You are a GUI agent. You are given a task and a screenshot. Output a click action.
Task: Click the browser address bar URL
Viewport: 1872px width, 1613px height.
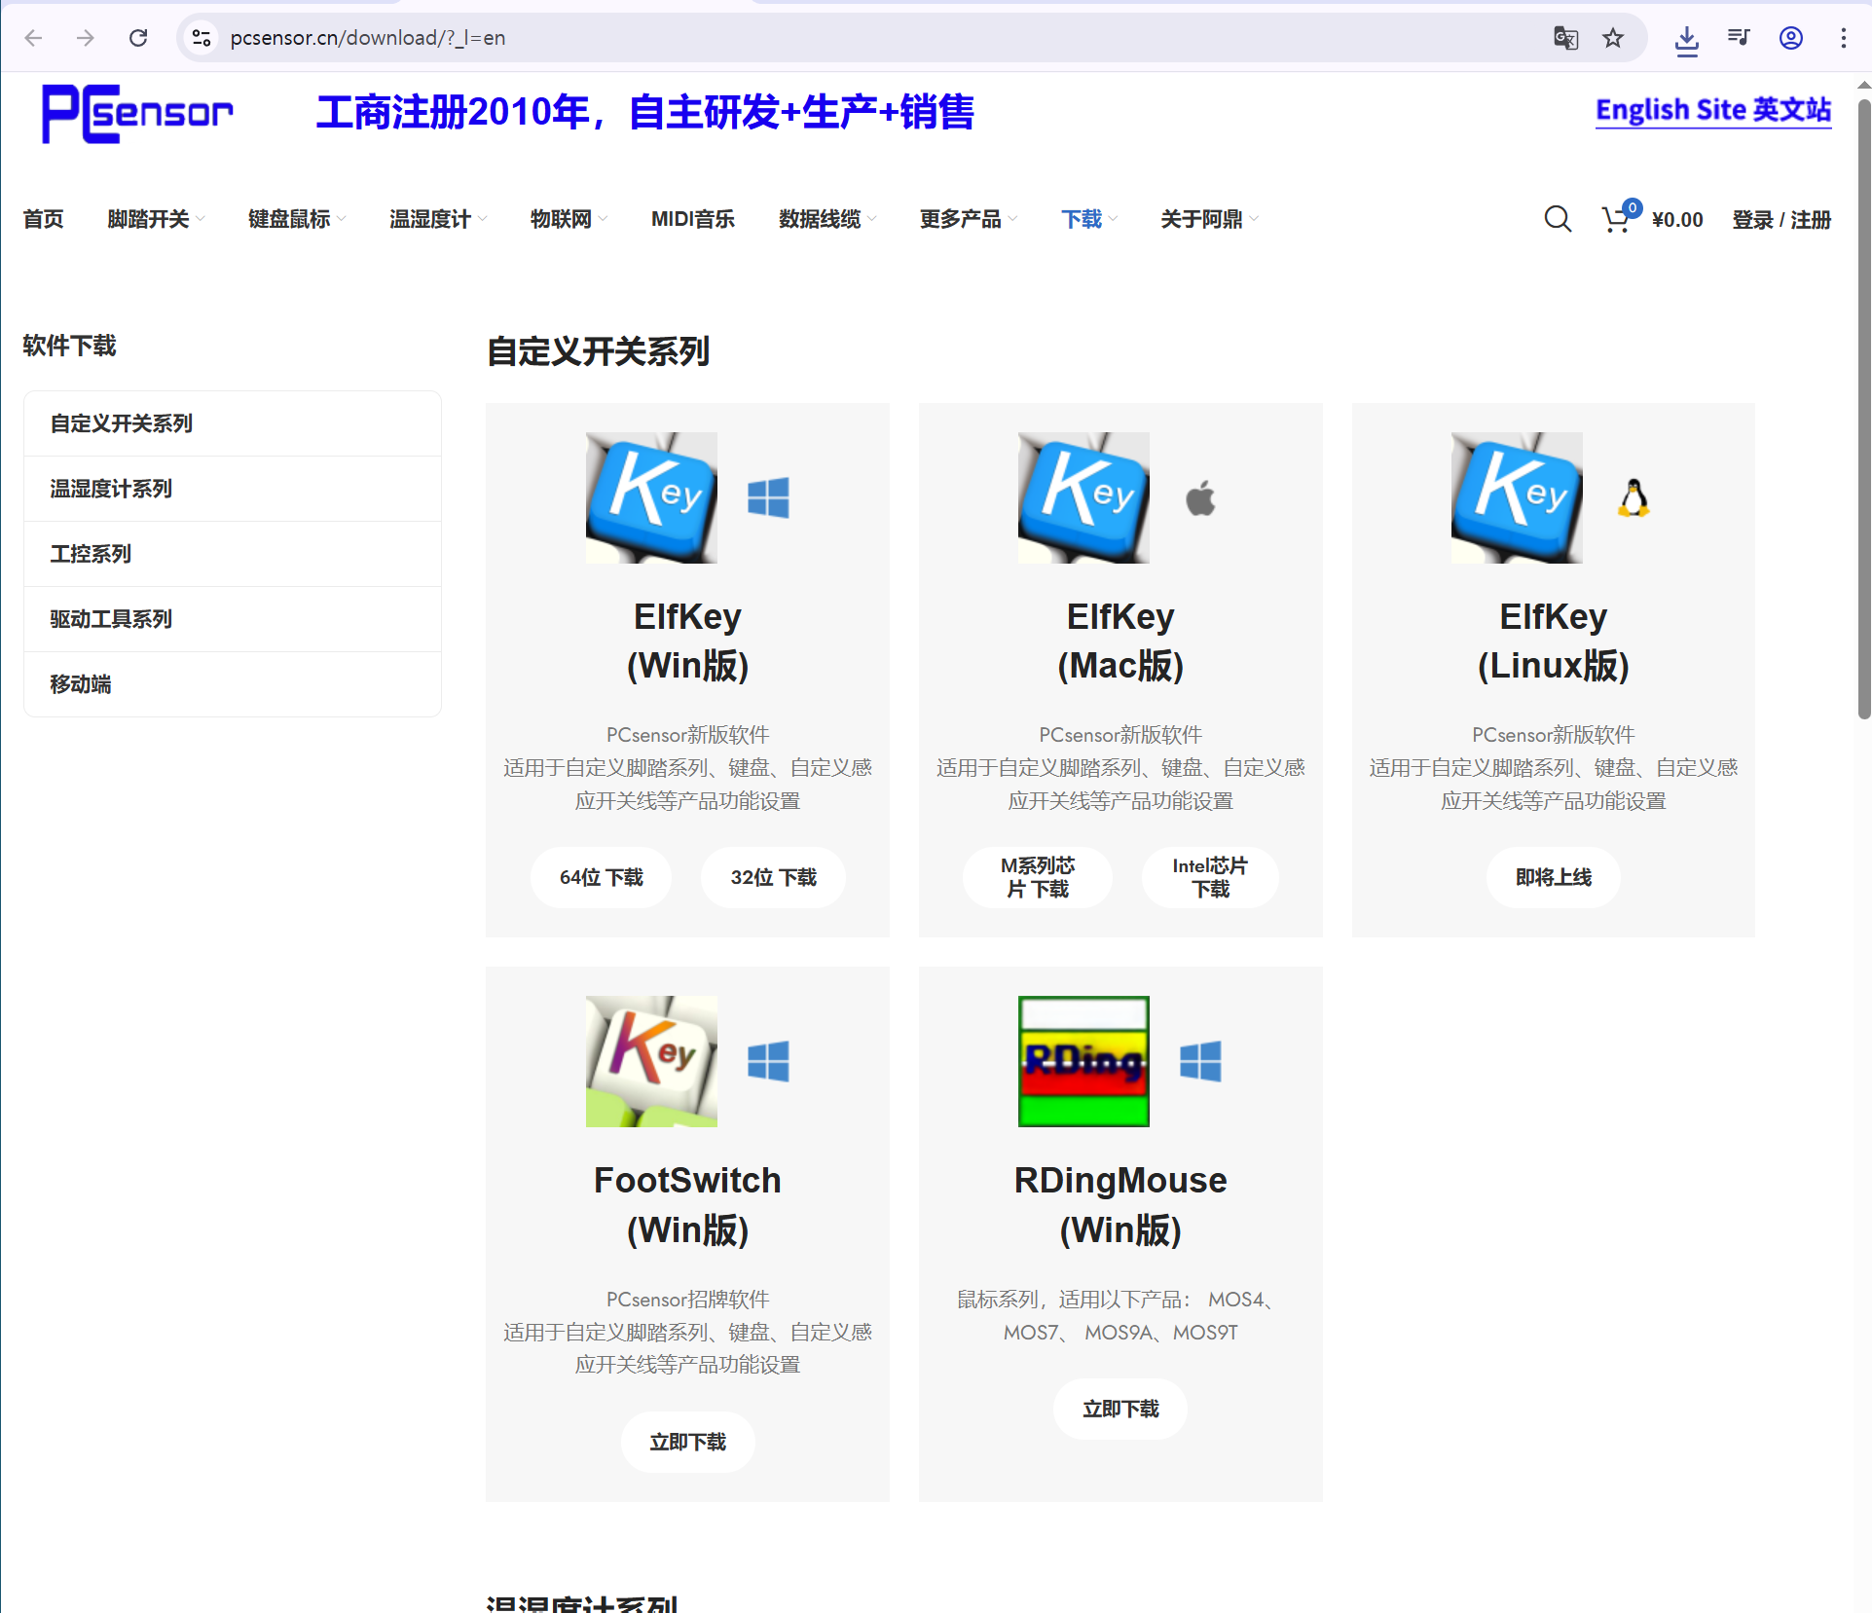tap(367, 38)
